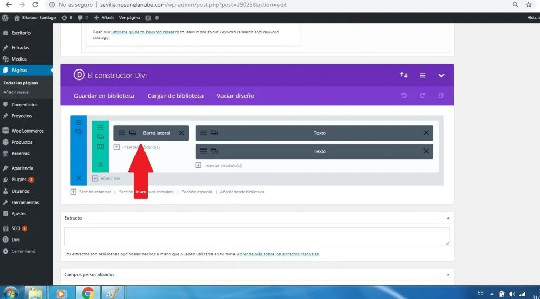This screenshot has height=299, width=540.
Task: Collapse the Divi builder panel chevron
Action: tap(442, 75)
